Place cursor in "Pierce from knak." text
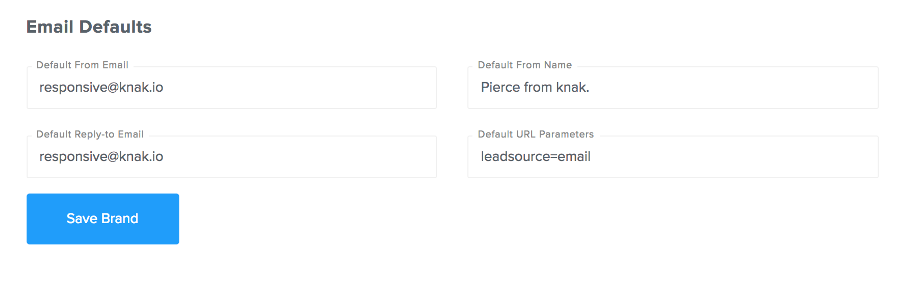This screenshot has width=902, height=284. pyautogui.click(x=535, y=87)
